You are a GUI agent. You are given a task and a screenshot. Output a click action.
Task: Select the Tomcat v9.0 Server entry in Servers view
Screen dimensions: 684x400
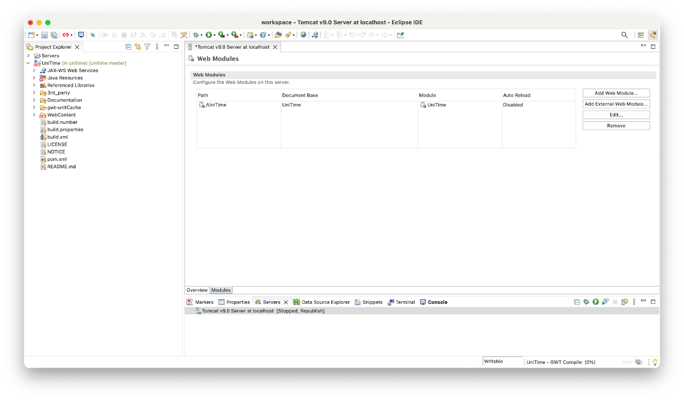[422, 311]
